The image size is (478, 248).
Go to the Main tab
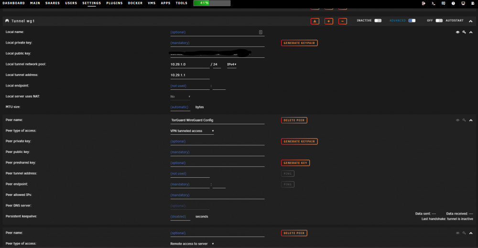point(35,3)
